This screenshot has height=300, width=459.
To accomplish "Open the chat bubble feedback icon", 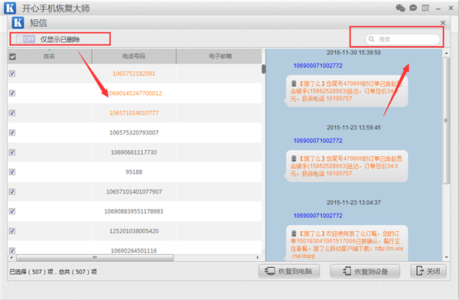I will [x=413, y=8].
